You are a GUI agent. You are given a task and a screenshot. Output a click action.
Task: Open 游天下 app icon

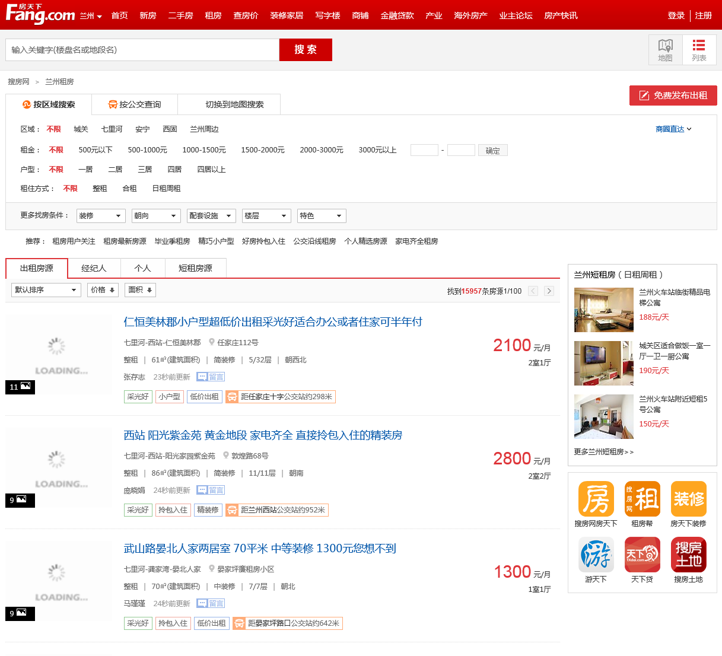pos(596,555)
